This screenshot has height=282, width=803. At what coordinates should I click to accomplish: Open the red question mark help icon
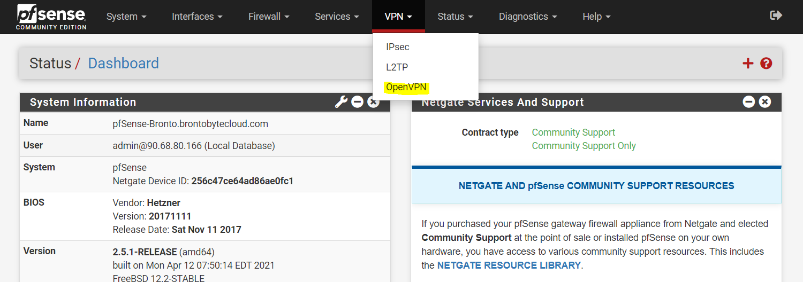point(766,64)
